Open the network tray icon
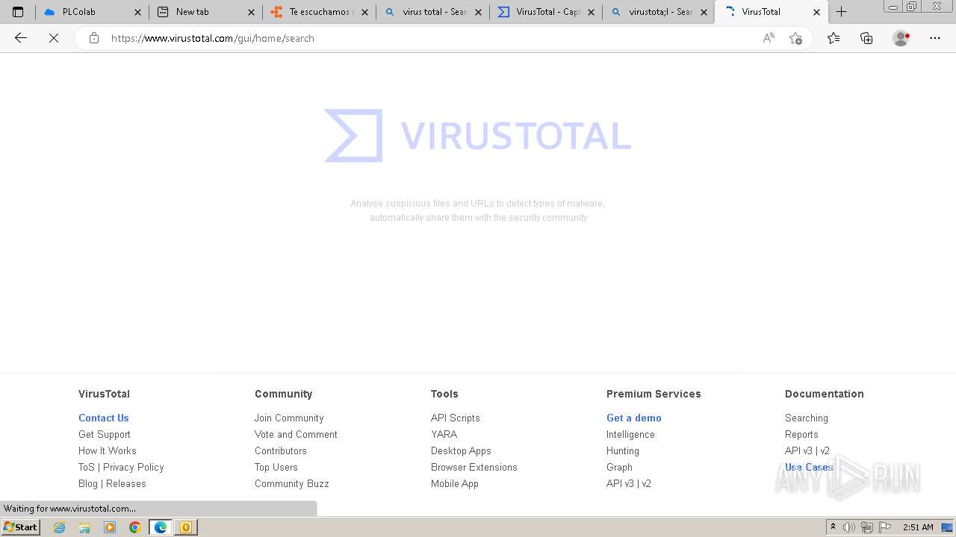This screenshot has width=956, height=537. pyautogui.click(x=866, y=527)
